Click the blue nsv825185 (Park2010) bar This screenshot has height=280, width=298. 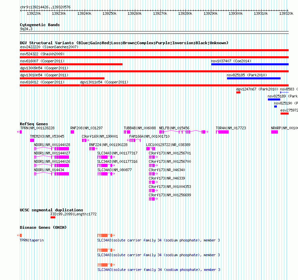[254, 78]
